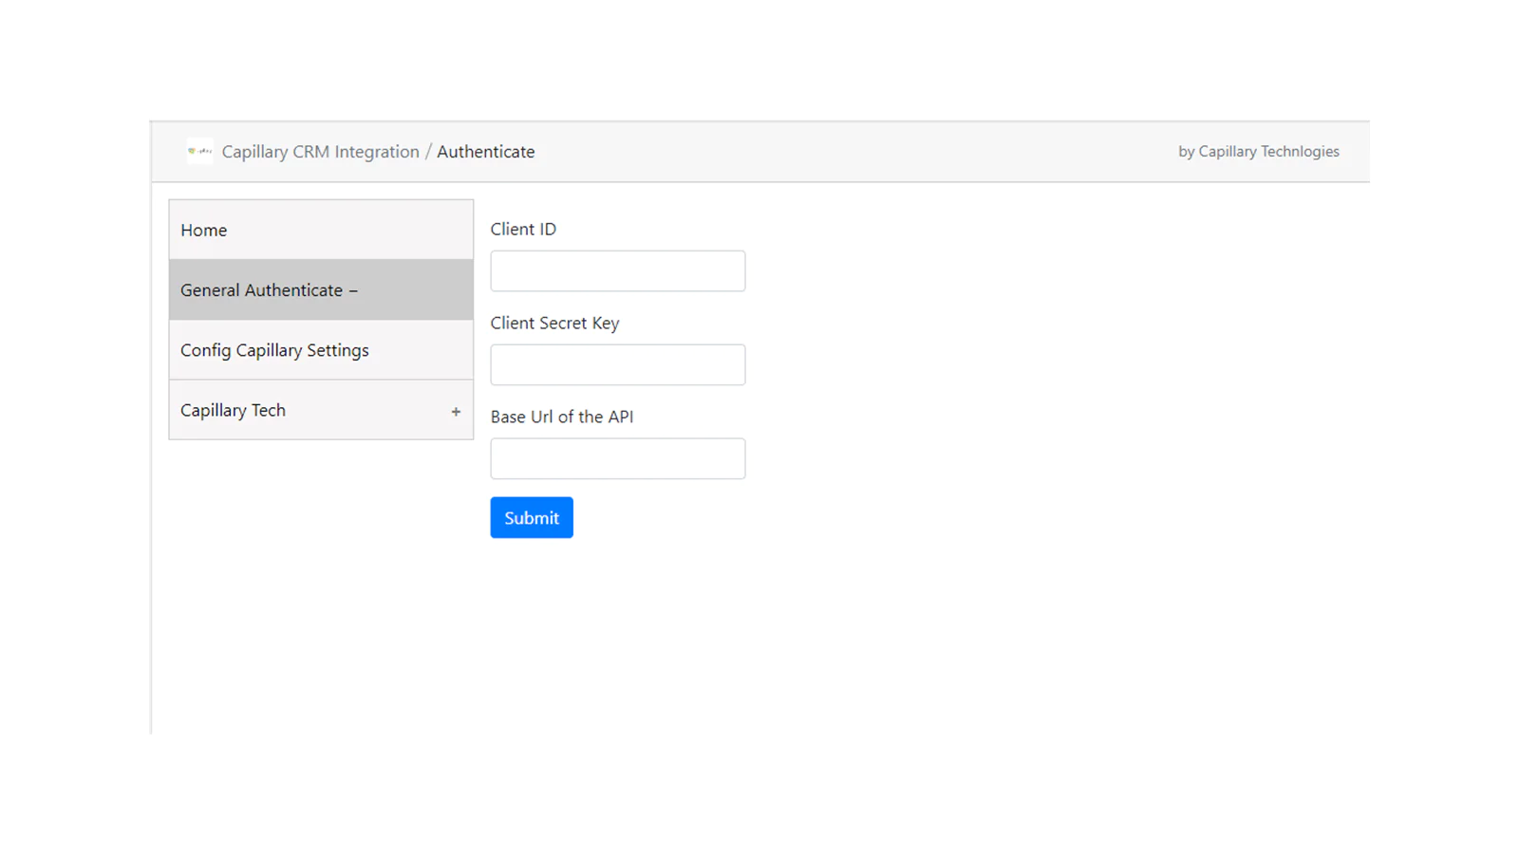The height and width of the screenshot is (854, 1519).
Task: Click the blue Submit button
Action: pos(532,517)
